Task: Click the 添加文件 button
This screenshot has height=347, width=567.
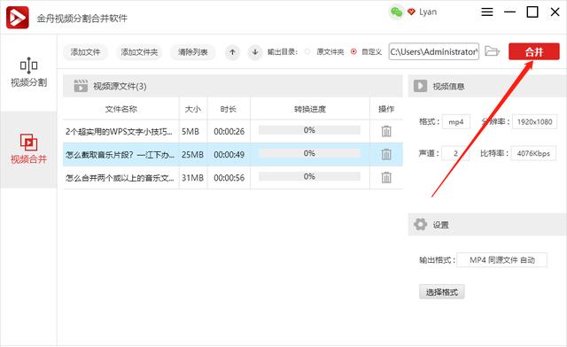Action: click(x=85, y=52)
